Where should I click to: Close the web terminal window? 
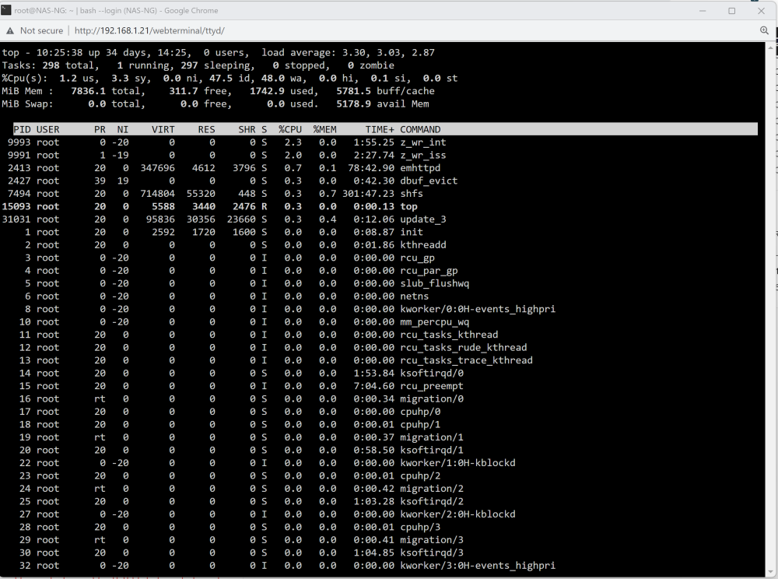click(761, 10)
